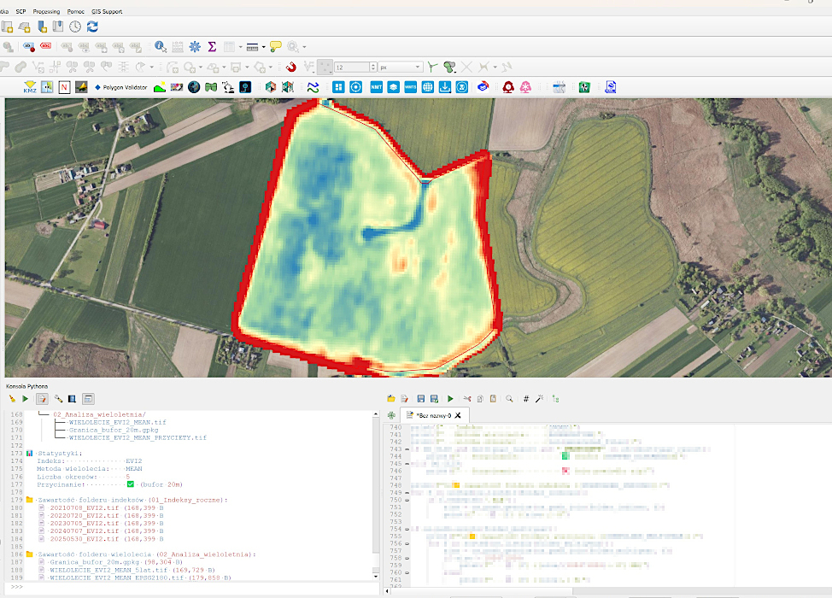
Task: Open the px units dropdown
Action: point(400,67)
